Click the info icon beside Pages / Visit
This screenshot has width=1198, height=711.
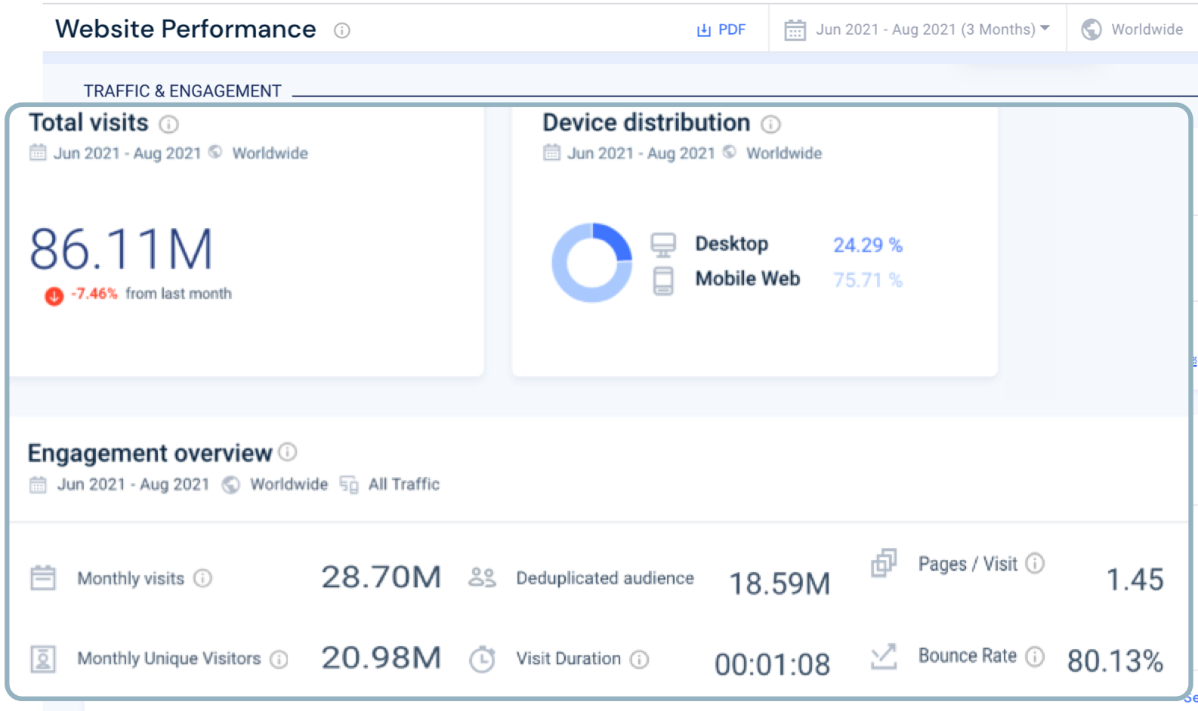1036,563
